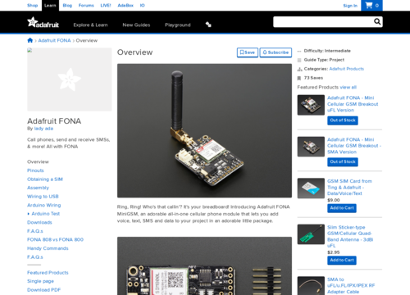
Task: Click the Adafruit logo
Action: point(43,22)
